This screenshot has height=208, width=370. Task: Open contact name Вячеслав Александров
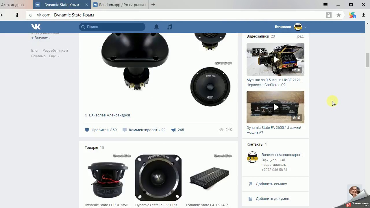(x=281, y=155)
